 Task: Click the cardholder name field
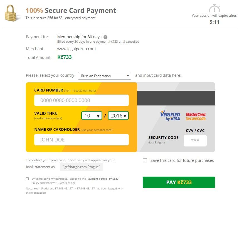click(x=81, y=140)
